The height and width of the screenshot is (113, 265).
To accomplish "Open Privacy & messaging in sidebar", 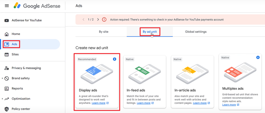I will 26,68.
